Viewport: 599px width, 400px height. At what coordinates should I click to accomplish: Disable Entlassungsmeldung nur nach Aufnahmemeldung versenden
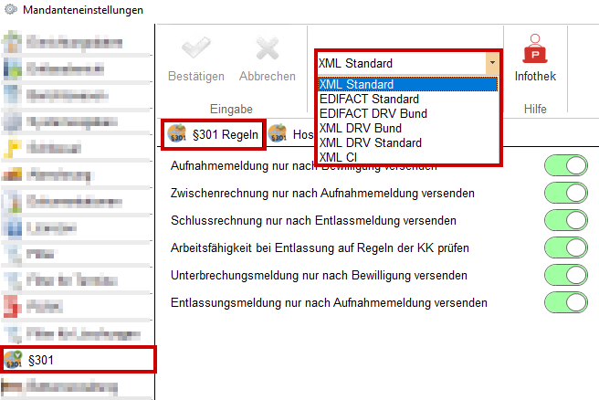566,303
